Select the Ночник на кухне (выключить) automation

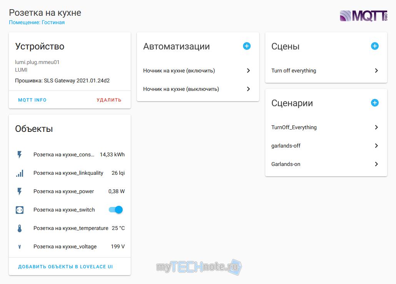tap(198, 89)
